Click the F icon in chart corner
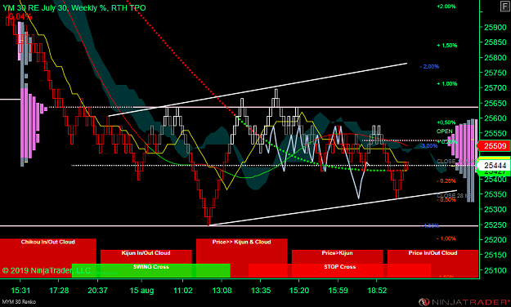This screenshot has height=307, width=511. click(x=504, y=7)
